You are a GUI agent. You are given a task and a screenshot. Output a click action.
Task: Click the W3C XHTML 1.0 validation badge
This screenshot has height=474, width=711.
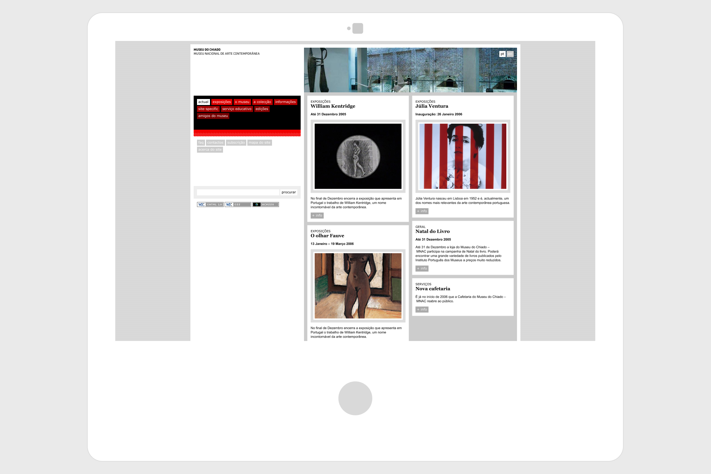[x=210, y=204]
